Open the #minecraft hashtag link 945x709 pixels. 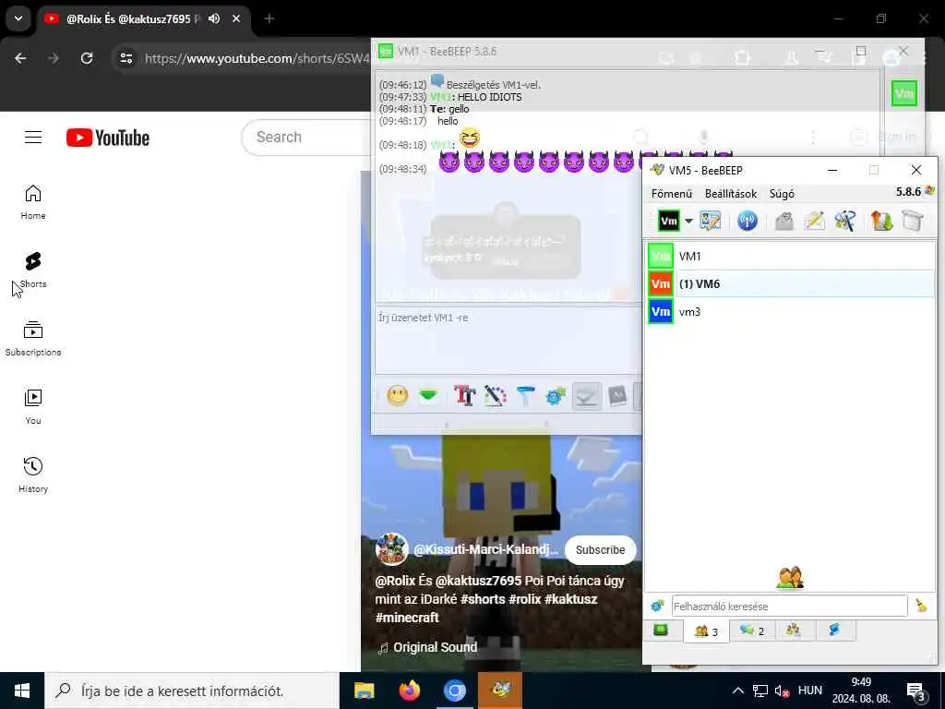tap(407, 618)
